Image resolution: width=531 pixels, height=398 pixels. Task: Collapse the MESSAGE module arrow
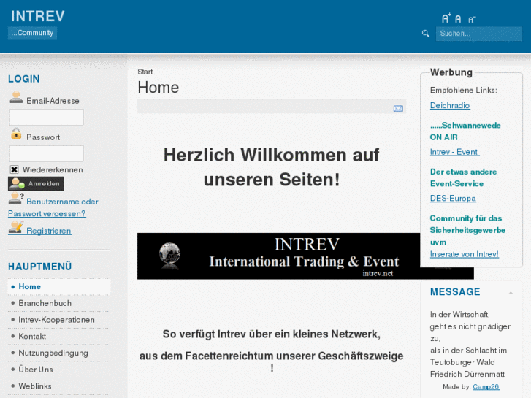(511, 293)
